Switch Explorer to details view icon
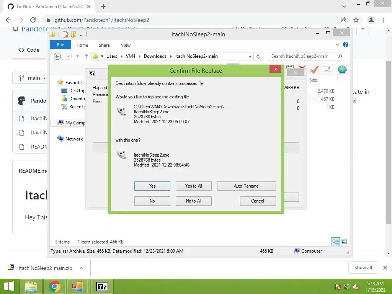Image resolution: width=392 pixels, height=294 pixels. click(336, 242)
